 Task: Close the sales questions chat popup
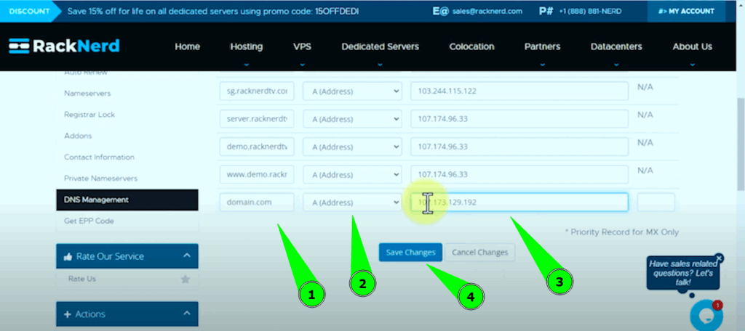pyautogui.click(x=719, y=258)
